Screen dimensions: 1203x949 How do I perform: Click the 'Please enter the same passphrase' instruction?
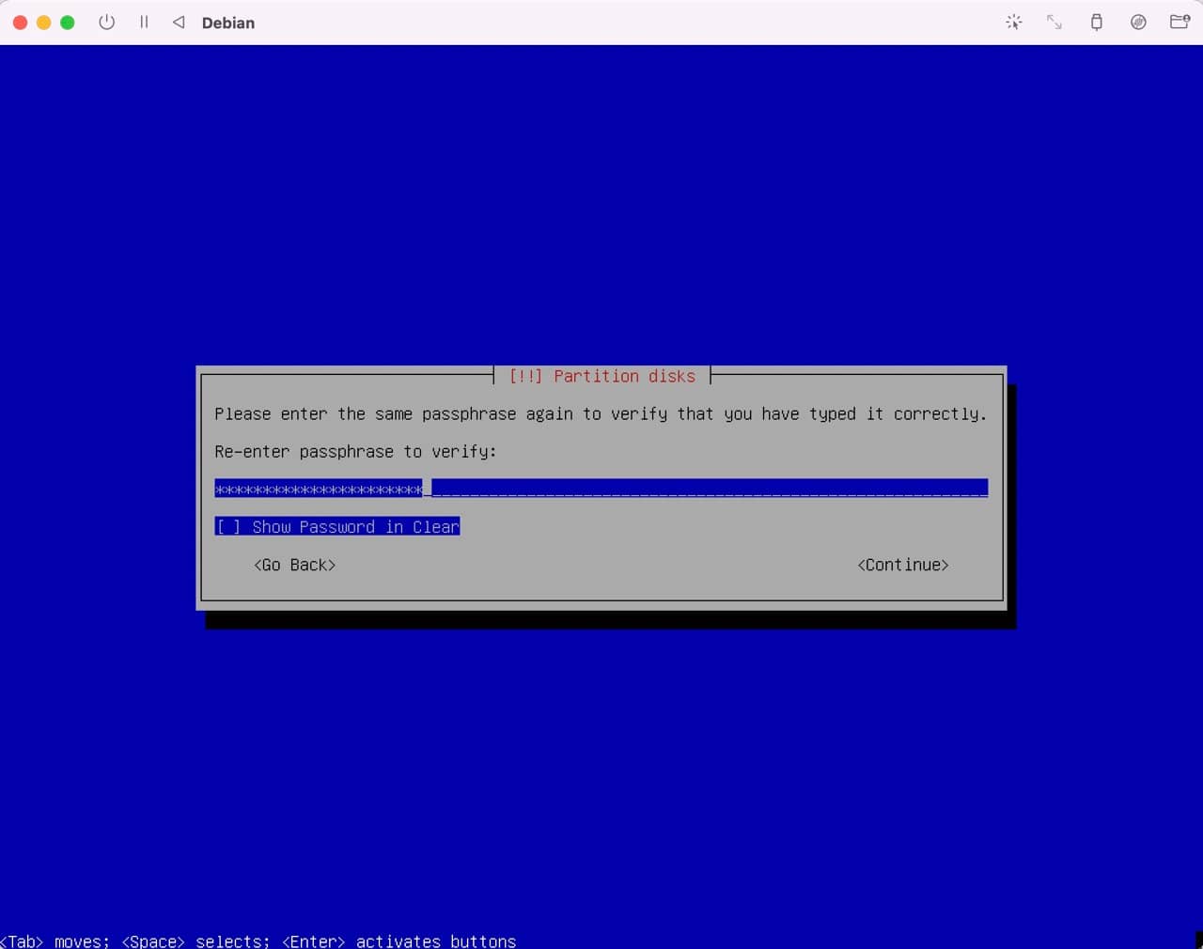601,414
